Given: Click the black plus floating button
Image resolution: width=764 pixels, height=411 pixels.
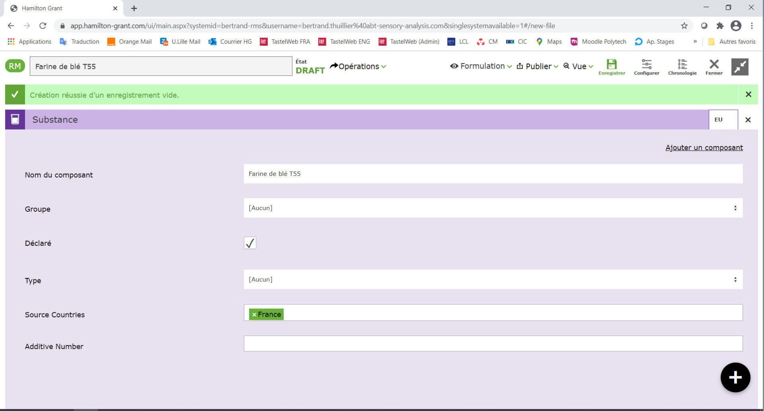Looking at the screenshot, I should point(735,377).
